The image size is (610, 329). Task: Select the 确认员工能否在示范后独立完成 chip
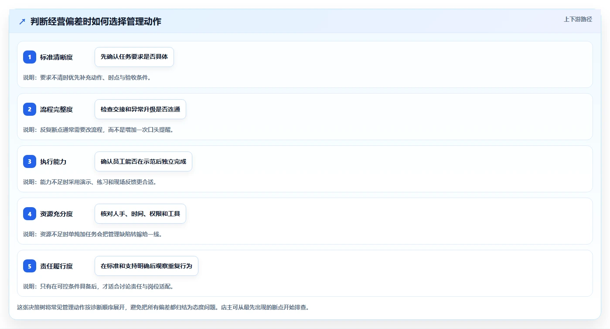[x=143, y=161]
